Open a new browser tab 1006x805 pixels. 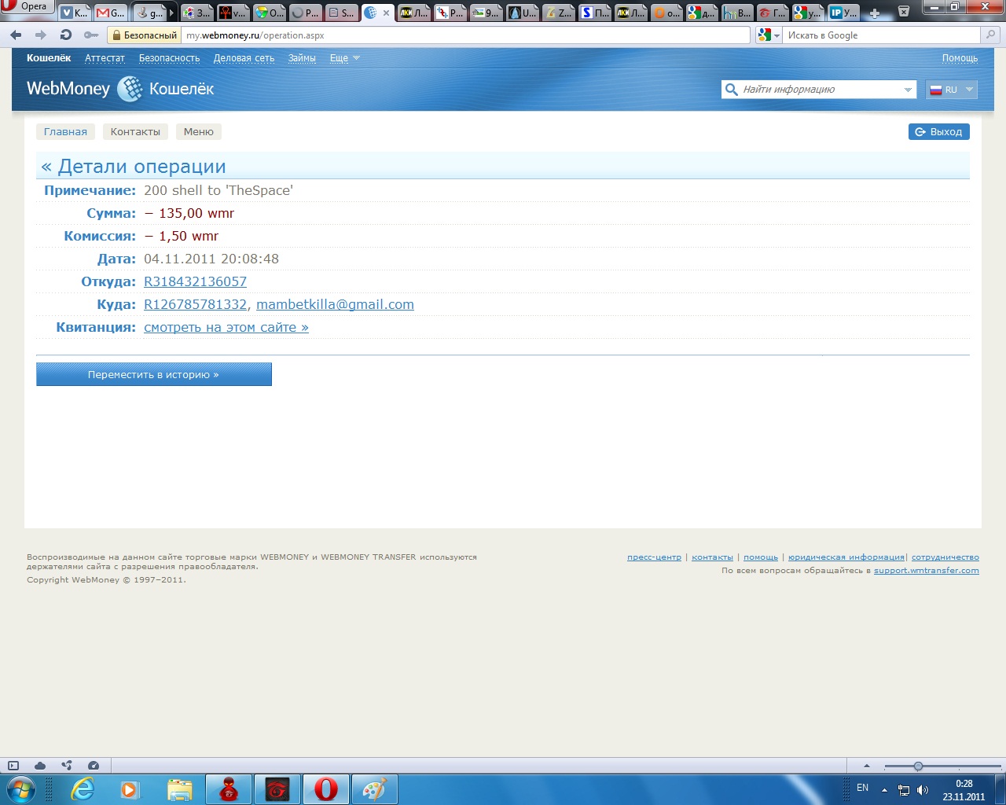[875, 13]
